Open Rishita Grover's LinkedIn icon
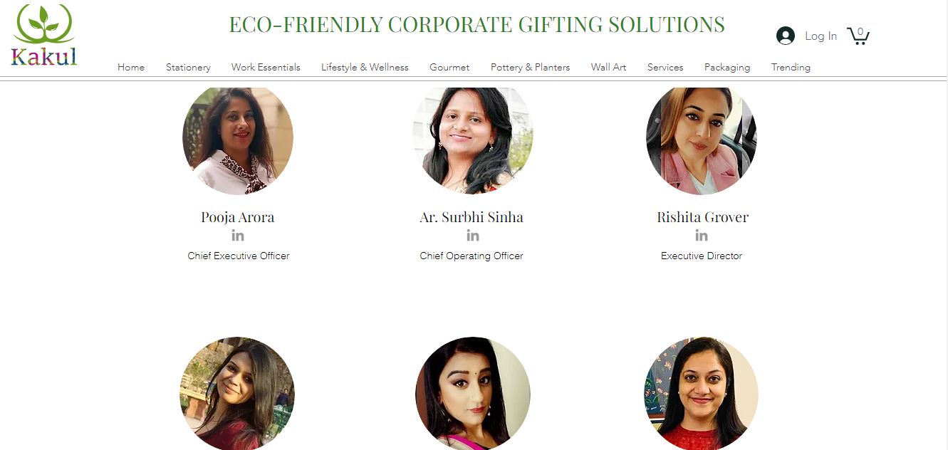 point(702,236)
